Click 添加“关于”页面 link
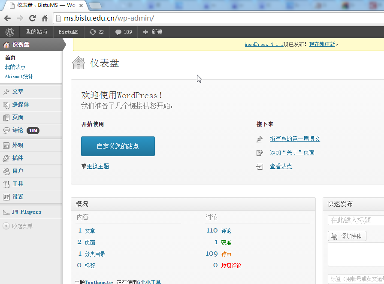Screen dimensions: 384x284 (x=292, y=153)
